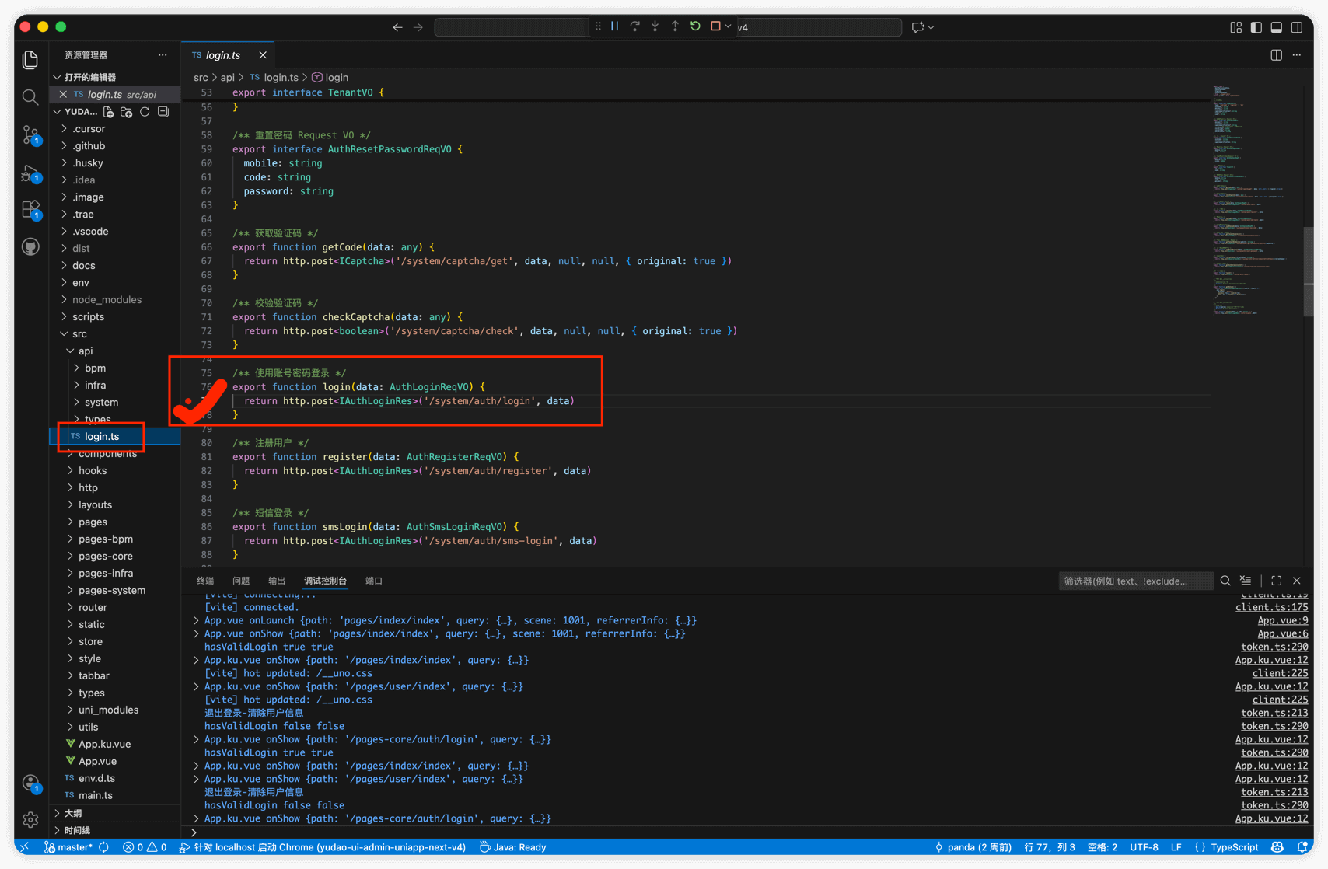
Task: Expand the pages-core folder
Action: (105, 556)
